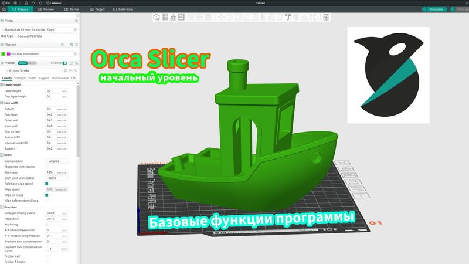The width and height of the screenshot is (469, 264).
Task: Open the Quality settings tab
Action: [7, 78]
